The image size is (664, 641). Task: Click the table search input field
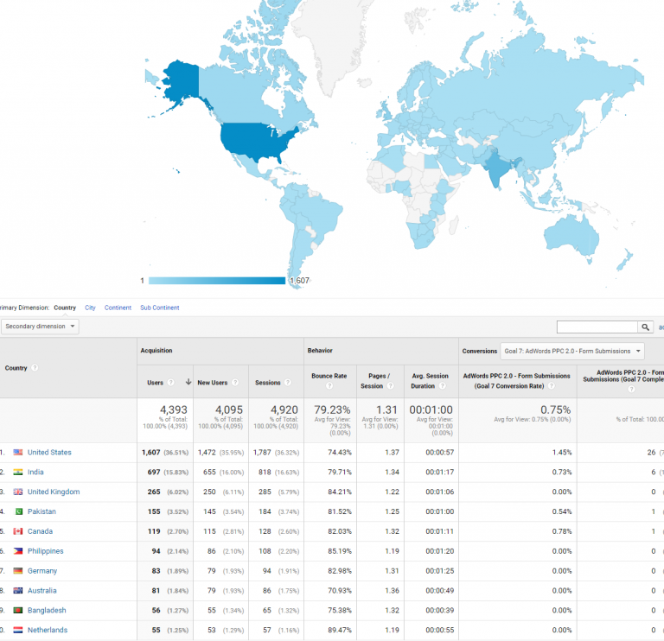(597, 327)
